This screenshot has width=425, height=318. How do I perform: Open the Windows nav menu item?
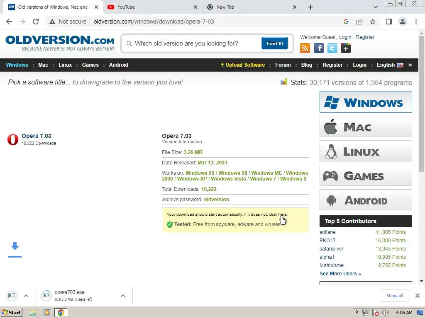pos(17,65)
